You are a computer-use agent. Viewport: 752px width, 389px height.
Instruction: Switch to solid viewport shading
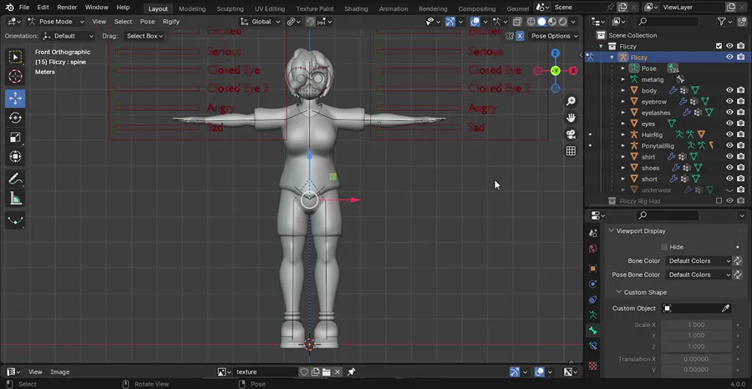541,22
